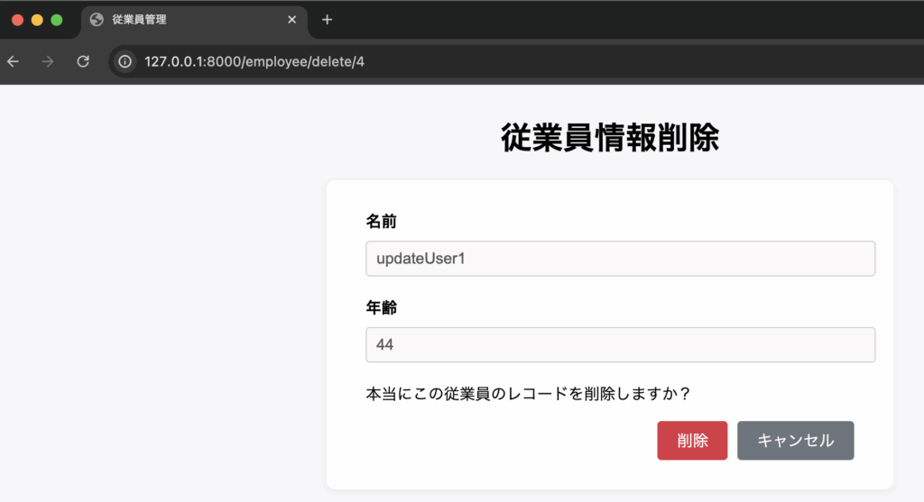Click the red close window button

click(x=17, y=19)
